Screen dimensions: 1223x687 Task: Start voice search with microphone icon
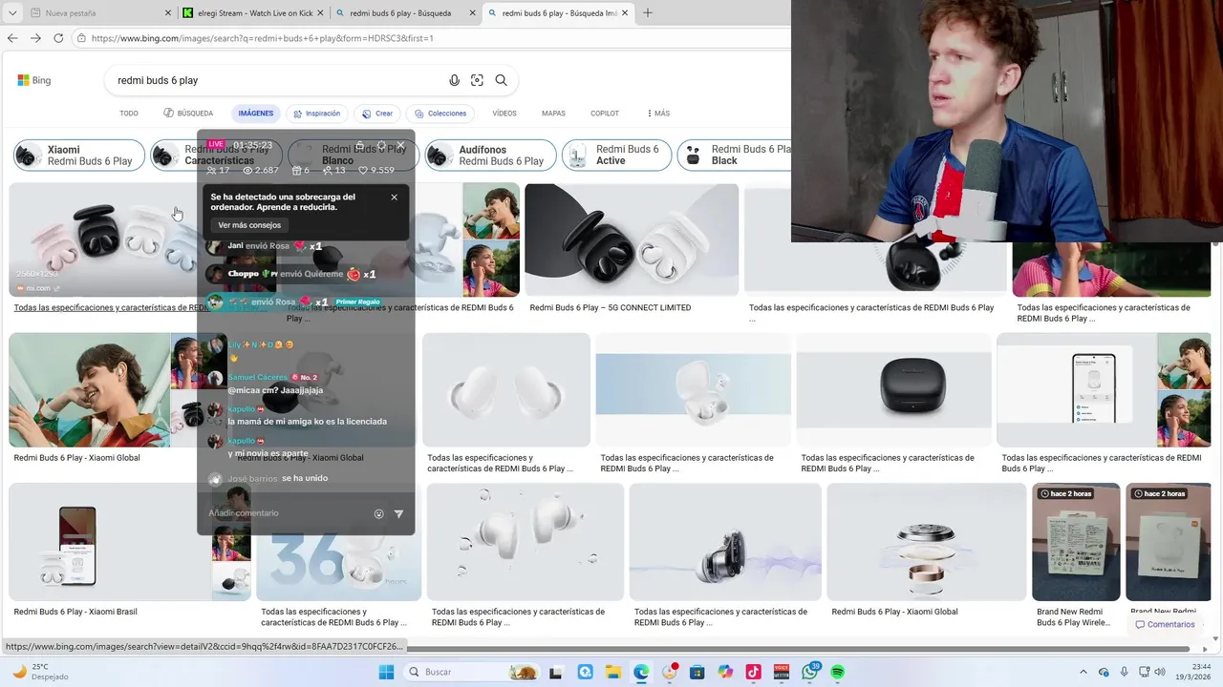point(454,80)
